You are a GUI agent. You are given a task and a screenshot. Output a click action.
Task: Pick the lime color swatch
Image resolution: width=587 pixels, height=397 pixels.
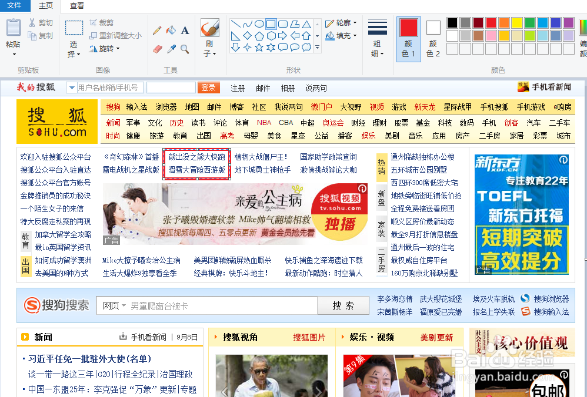pyautogui.click(x=530, y=35)
